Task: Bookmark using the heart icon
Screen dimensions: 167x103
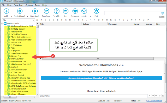Action: click(75, 11)
